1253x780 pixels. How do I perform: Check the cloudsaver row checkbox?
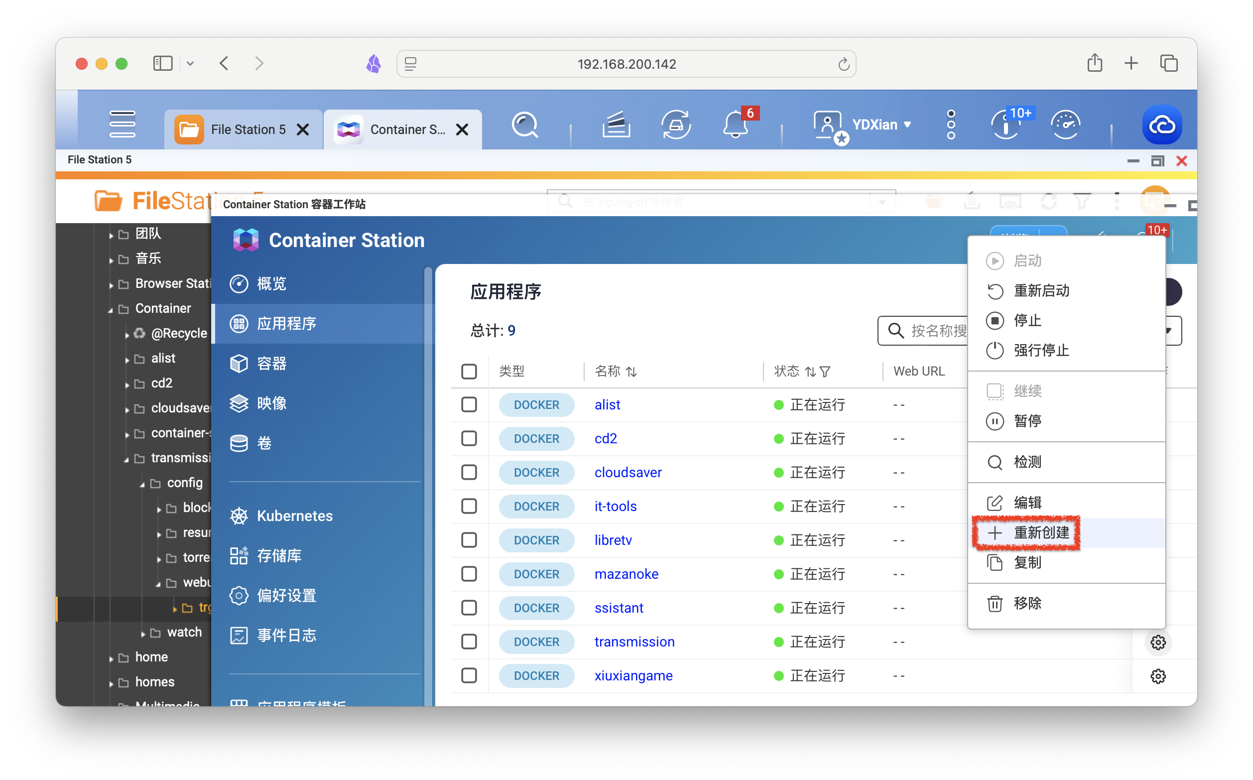point(469,473)
